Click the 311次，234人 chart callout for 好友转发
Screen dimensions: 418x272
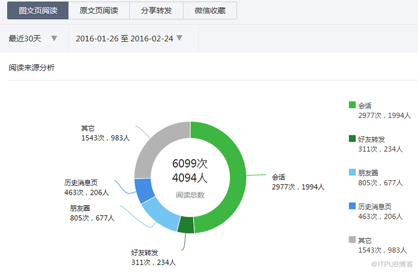[x=154, y=263]
